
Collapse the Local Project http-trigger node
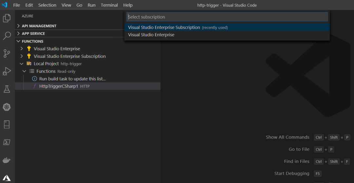(x=22, y=64)
